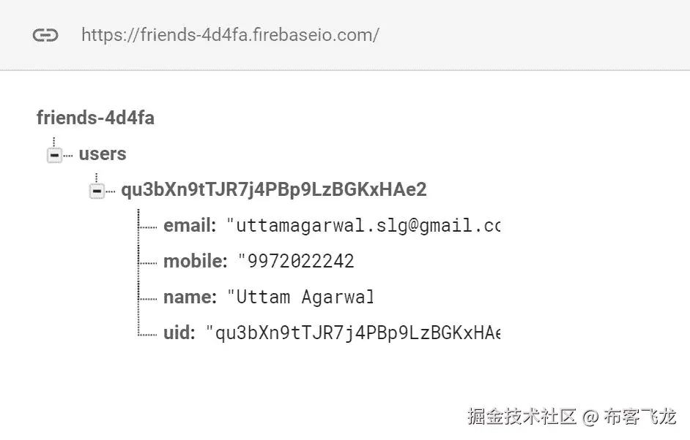This screenshot has width=690, height=440.
Task: Select the friends-4d4fa root node
Action: (95, 118)
